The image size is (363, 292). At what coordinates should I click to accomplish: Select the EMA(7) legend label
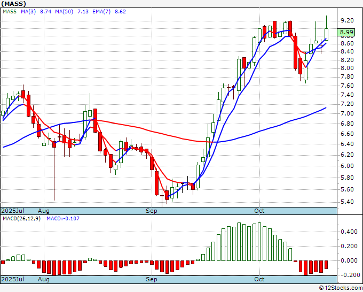click(x=101, y=12)
